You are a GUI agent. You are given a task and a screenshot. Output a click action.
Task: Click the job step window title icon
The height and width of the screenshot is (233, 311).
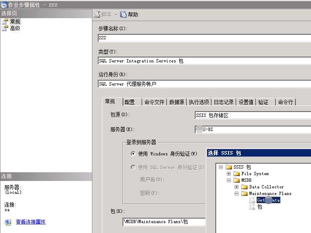click(4, 5)
